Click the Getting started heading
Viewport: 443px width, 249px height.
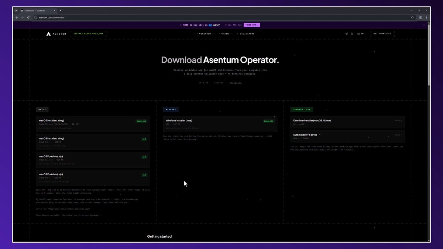159,236
